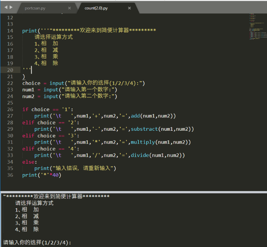Click line number 14 in gutter
This screenshot has height=247, width=267.
(10, 31)
